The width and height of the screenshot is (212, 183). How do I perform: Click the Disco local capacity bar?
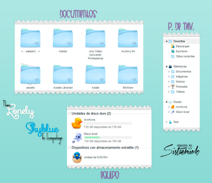[108, 137]
